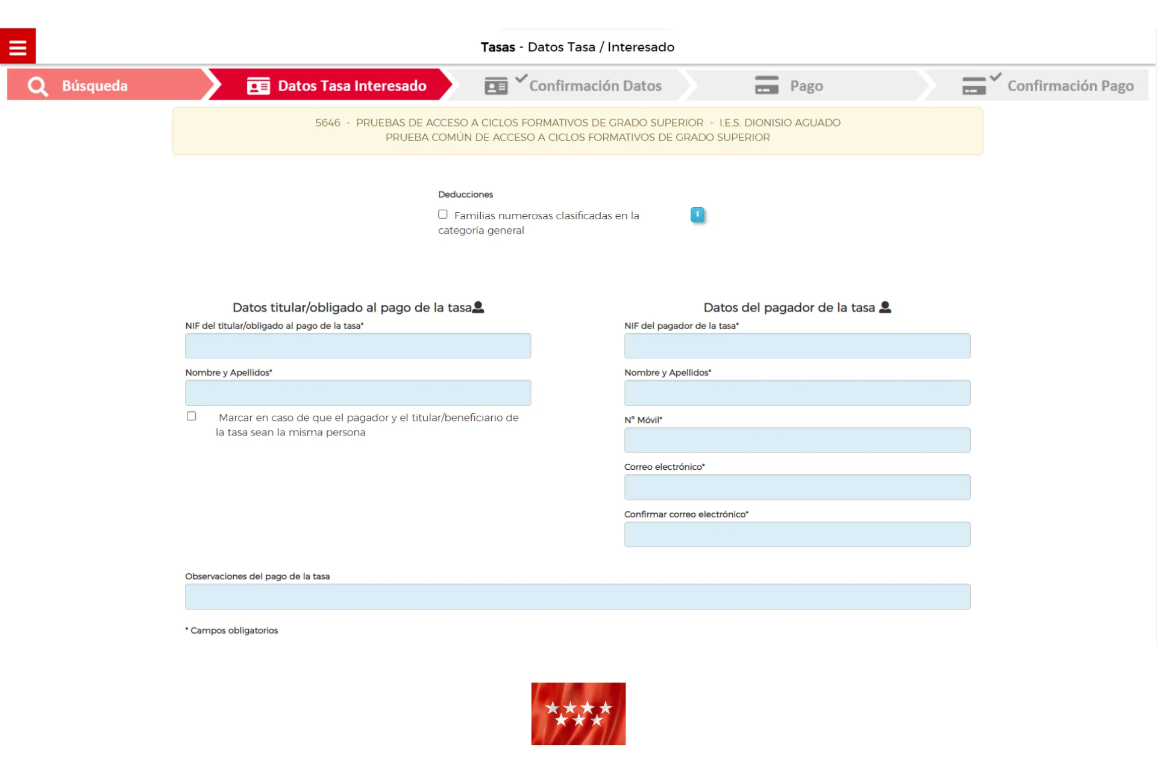
Task: Focus the Confirmar correo electrónico field
Action: (x=797, y=534)
